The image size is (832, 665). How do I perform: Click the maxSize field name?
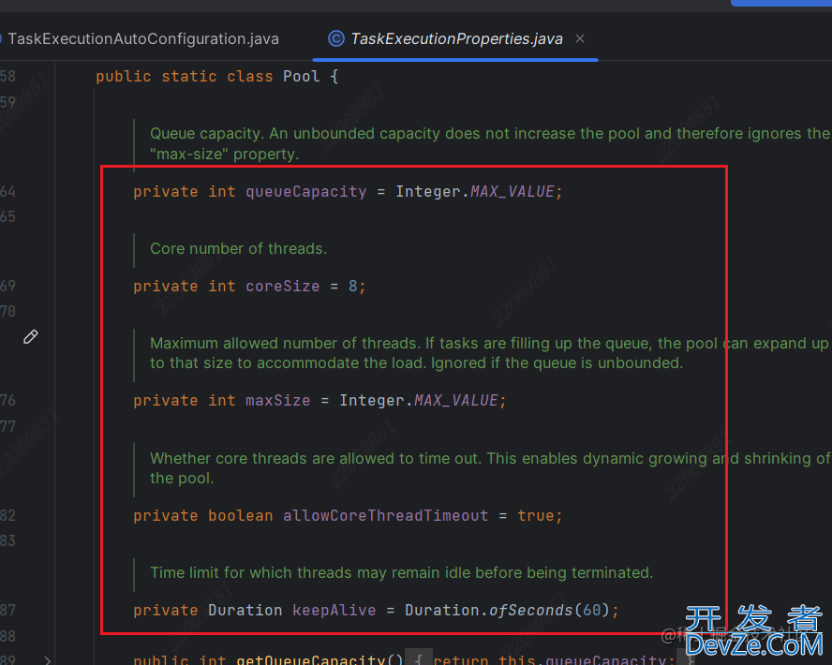pos(277,400)
